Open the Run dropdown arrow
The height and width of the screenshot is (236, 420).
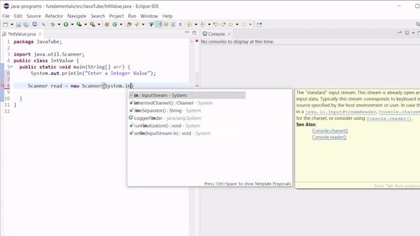pos(72,24)
